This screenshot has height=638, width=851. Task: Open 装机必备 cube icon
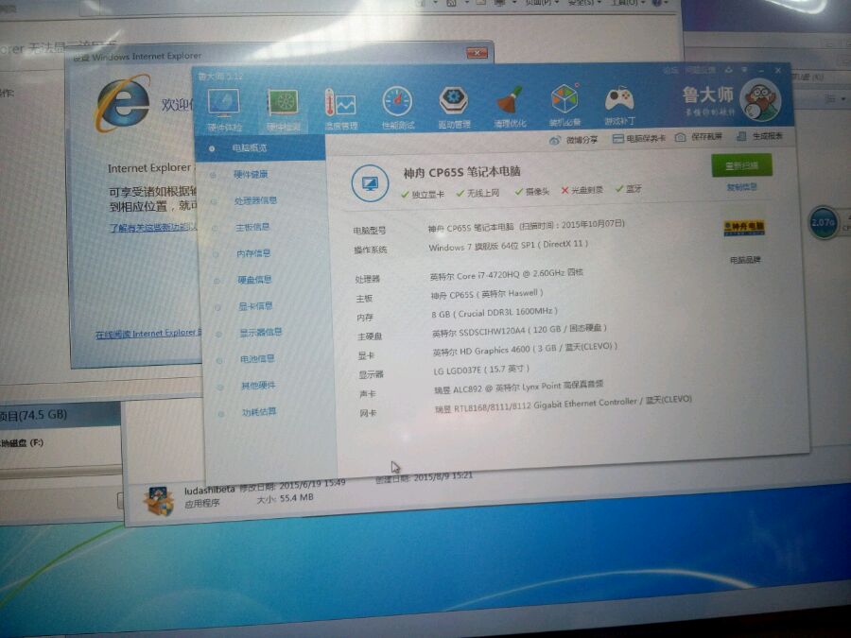tap(565, 98)
